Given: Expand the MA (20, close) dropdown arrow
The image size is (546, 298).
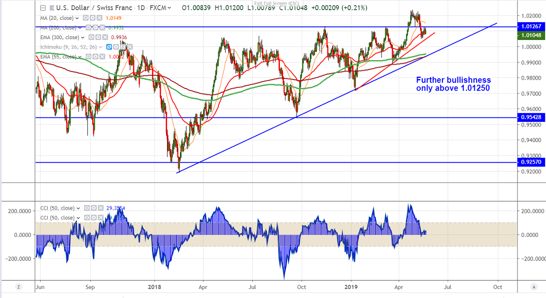Looking at the screenshot, I should [x=77, y=18].
